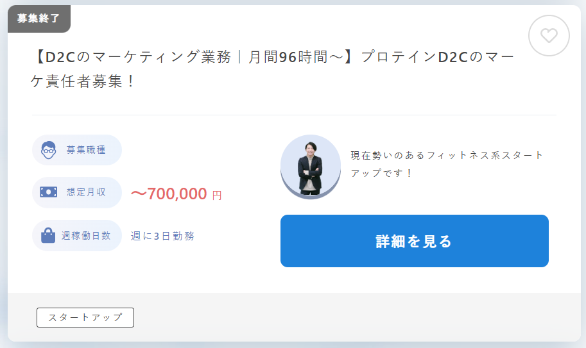Click the 募集職種 label pill
The height and width of the screenshot is (348, 586).
click(77, 150)
